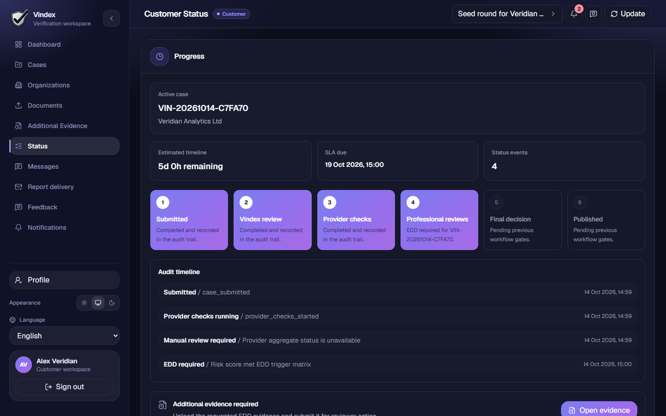Screen dimensions: 666x416
Task: Select step 3 Provider checks card
Action: 356,220
